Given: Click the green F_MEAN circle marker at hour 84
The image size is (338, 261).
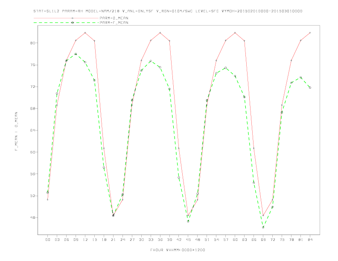Looking at the screenshot, I should click(310, 88).
